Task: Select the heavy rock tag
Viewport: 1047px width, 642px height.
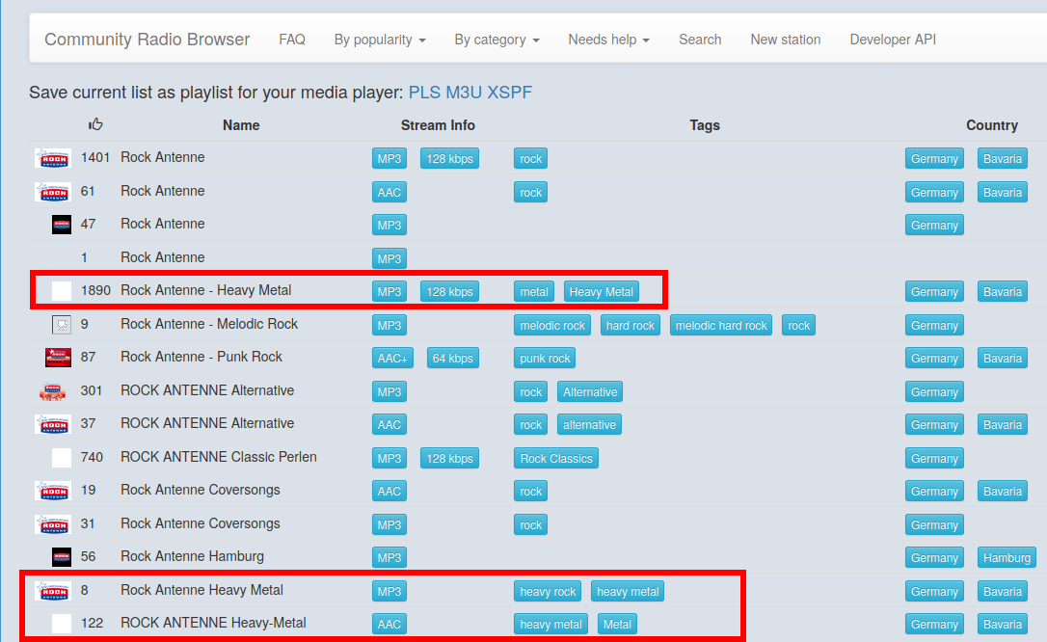Action: pyautogui.click(x=548, y=591)
